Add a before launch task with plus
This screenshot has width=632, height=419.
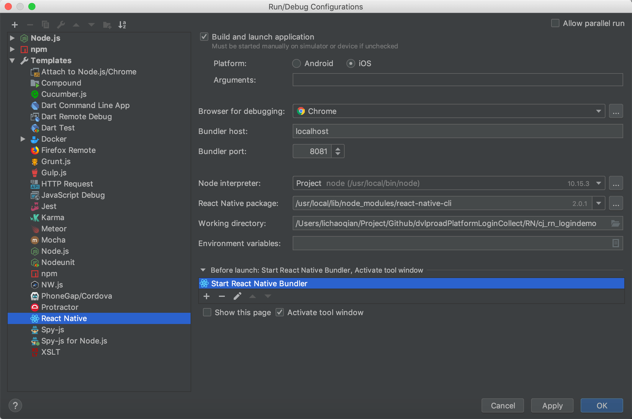click(207, 296)
